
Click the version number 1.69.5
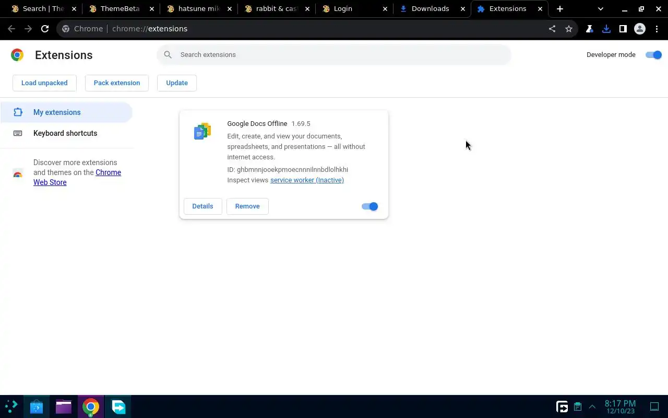[301, 124]
